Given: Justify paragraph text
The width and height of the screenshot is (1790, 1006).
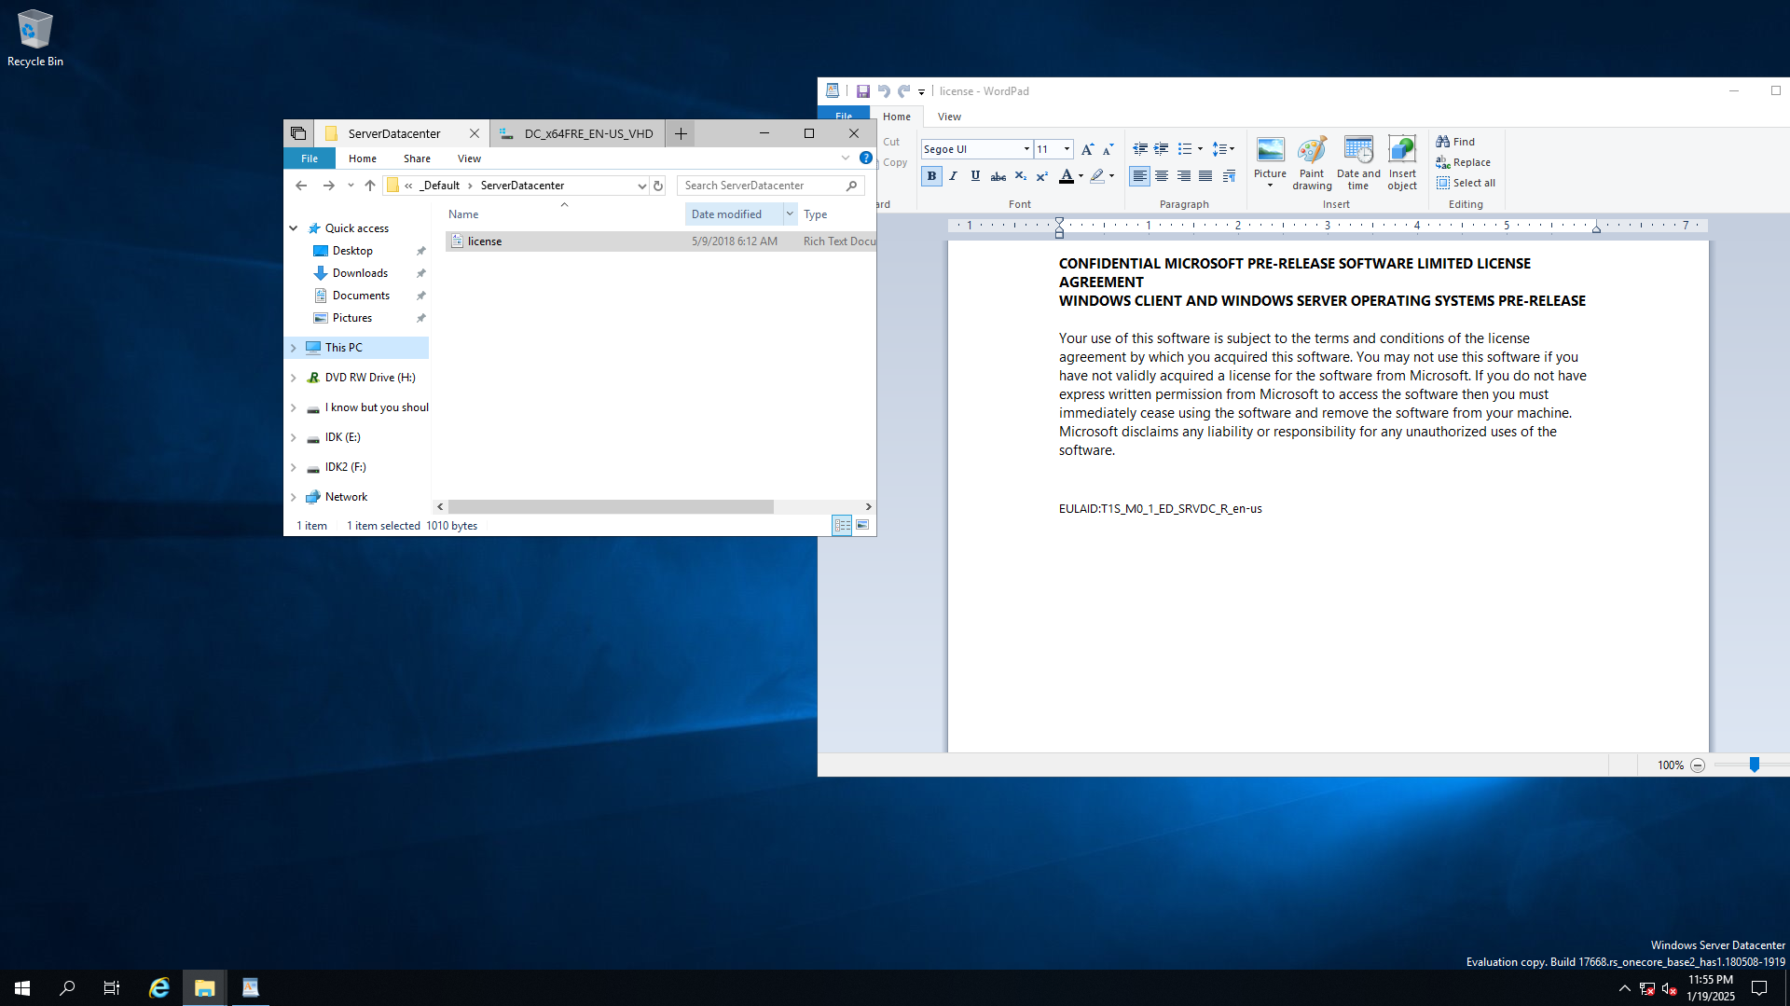Looking at the screenshot, I should 1205,176.
